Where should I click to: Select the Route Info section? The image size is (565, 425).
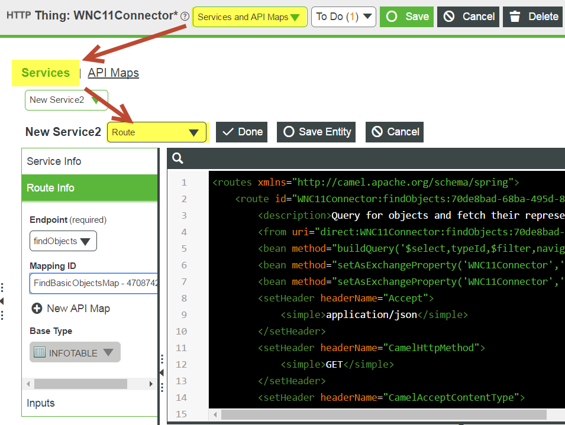point(90,188)
